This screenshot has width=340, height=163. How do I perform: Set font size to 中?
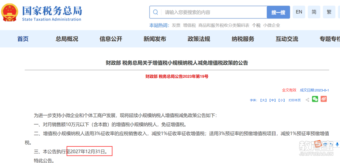[x=272, y=100]
